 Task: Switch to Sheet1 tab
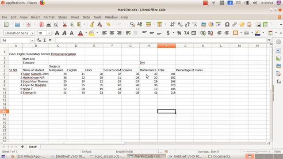point(33,147)
